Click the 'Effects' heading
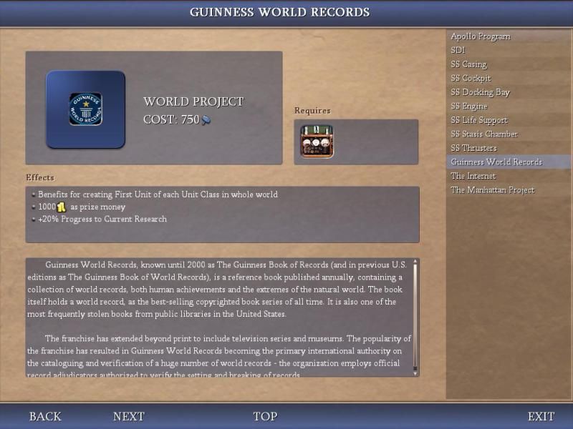 40,177
